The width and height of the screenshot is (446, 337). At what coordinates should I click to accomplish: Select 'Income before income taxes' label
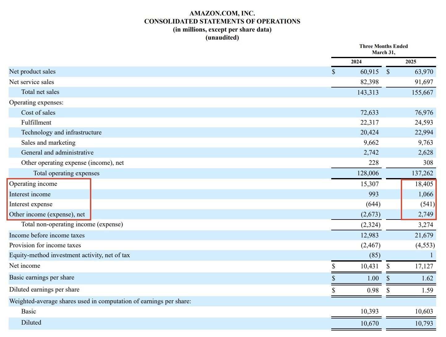point(47,235)
